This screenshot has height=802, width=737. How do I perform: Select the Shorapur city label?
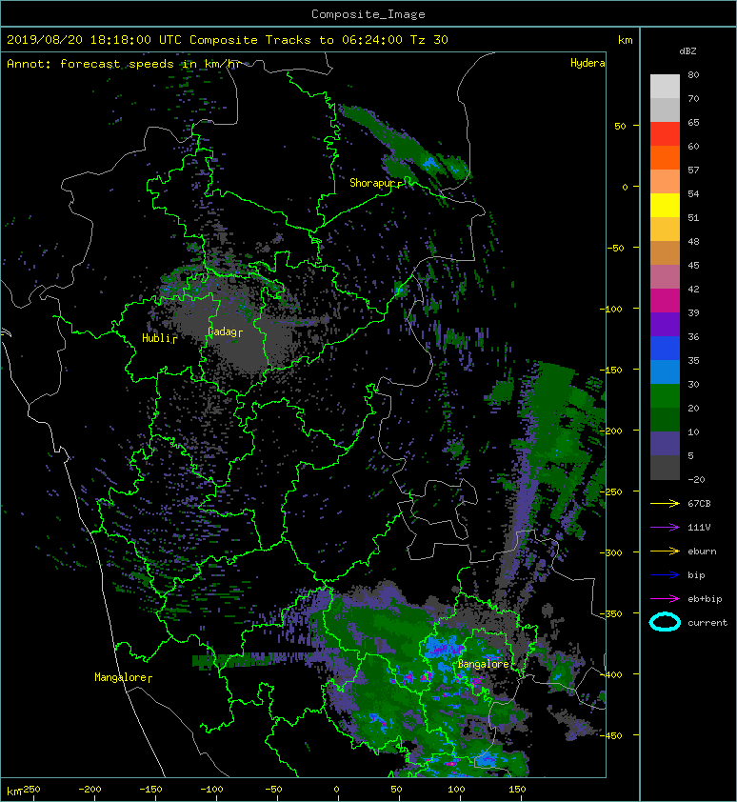373,183
